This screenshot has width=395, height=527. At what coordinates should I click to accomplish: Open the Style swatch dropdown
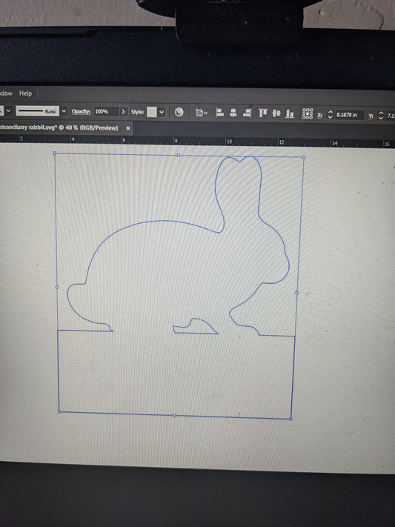(162, 112)
